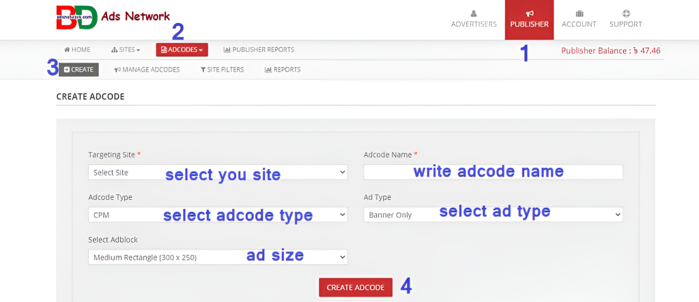699x302 pixels.
Task: Expand the Adcodes menu
Action: (x=182, y=50)
